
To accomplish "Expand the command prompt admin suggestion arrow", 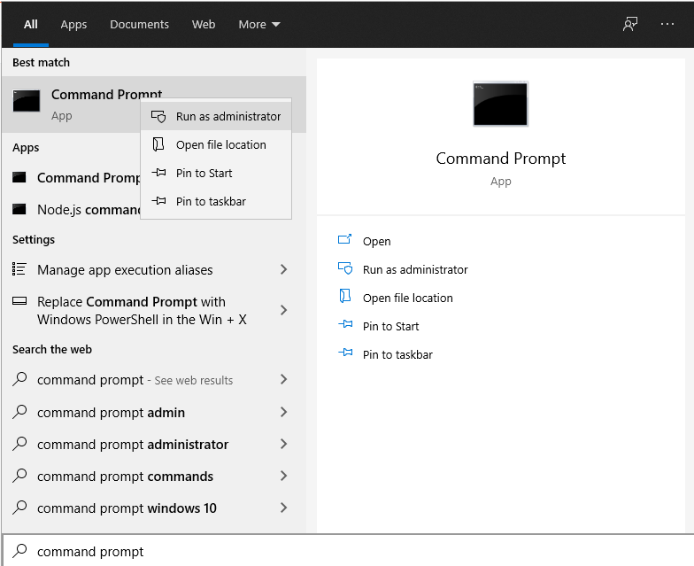I will click(x=283, y=413).
